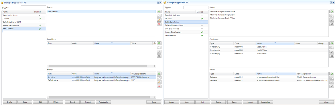Add event in left window Events panel
The width and height of the screenshot is (335, 105).
[159, 11]
